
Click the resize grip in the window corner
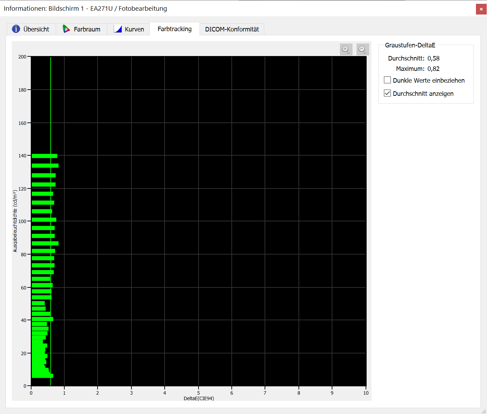[x=484, y=411]
